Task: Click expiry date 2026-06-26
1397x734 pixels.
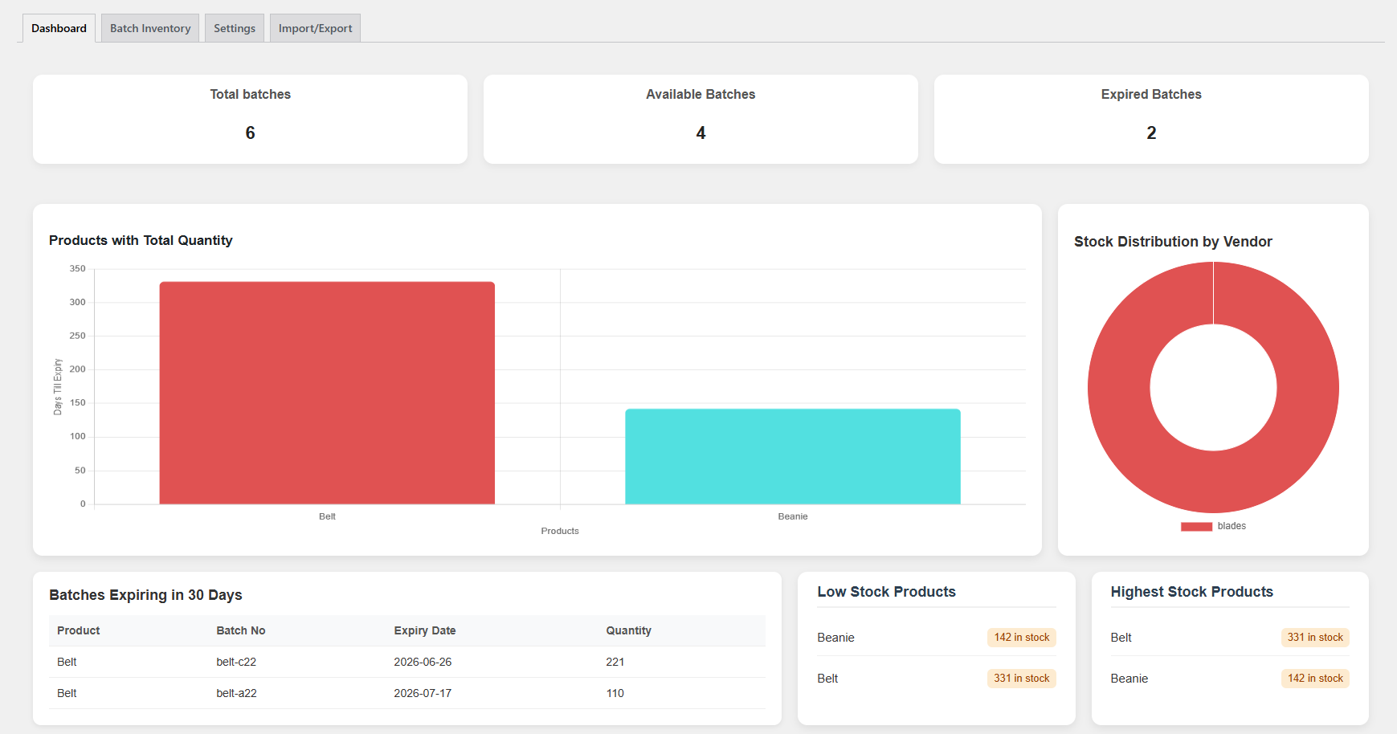Action: pos(423,662)
